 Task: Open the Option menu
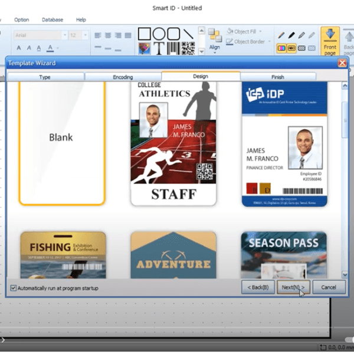pyautogui.click(x=21, y=19)
